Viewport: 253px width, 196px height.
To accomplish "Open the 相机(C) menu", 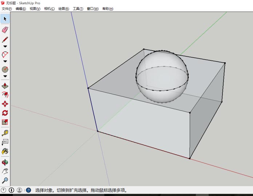I will tap(49, 9).
